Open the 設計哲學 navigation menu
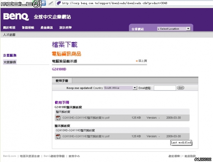This screenshot has width=213, height=162. click(x=66, y=27)
